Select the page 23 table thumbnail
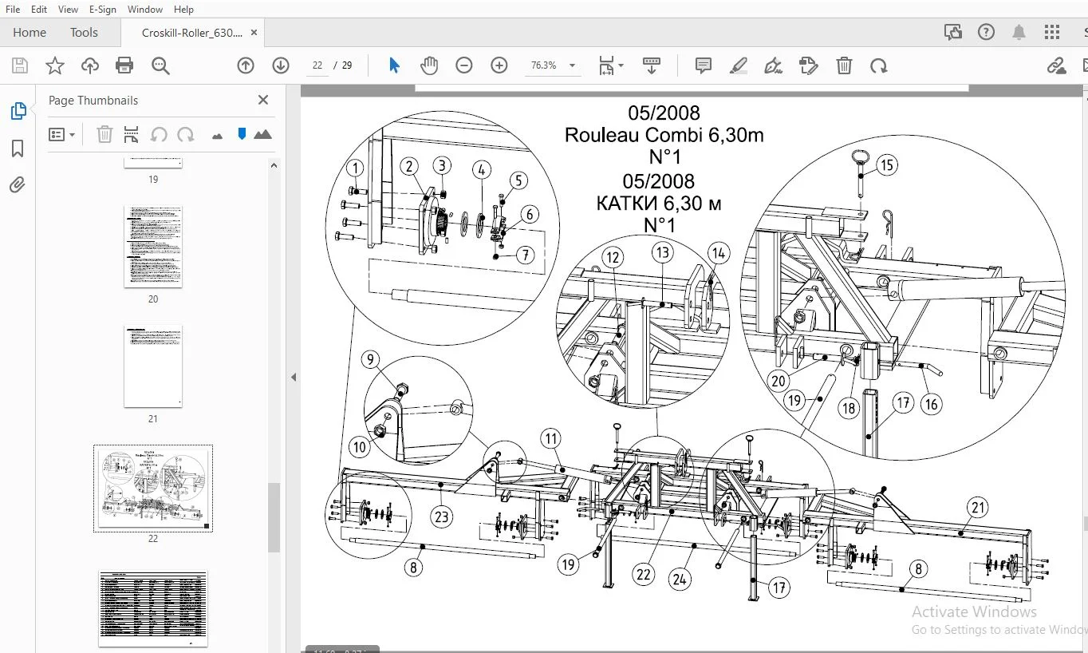1088x653 pixels. coord(153,608)
